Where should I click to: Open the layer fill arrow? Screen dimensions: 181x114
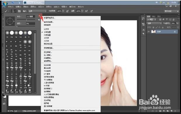[178, 27]
